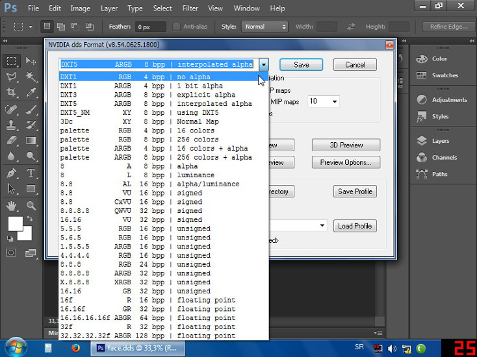477x357 pixels.
Task: Select the Eraser tool
Action: coord(12,140)
